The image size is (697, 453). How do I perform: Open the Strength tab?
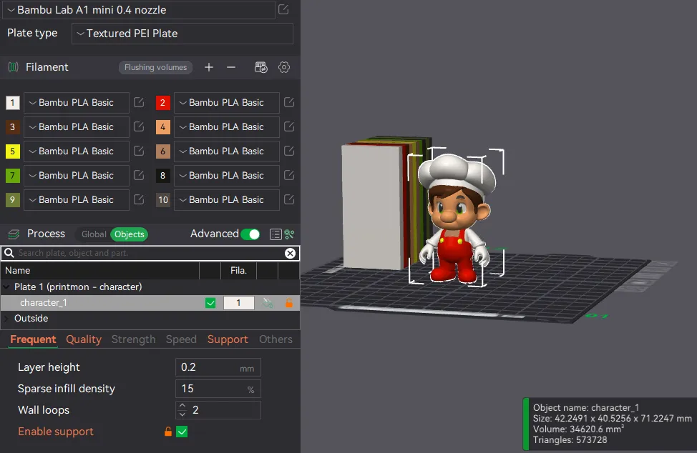click(x=133, y=339)
